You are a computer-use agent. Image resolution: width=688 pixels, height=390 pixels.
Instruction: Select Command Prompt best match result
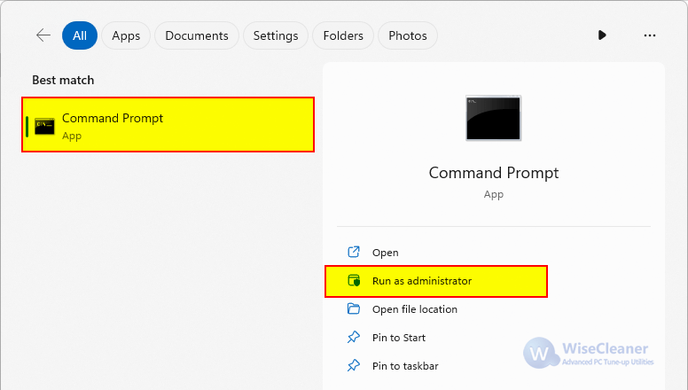coord(168,125)
